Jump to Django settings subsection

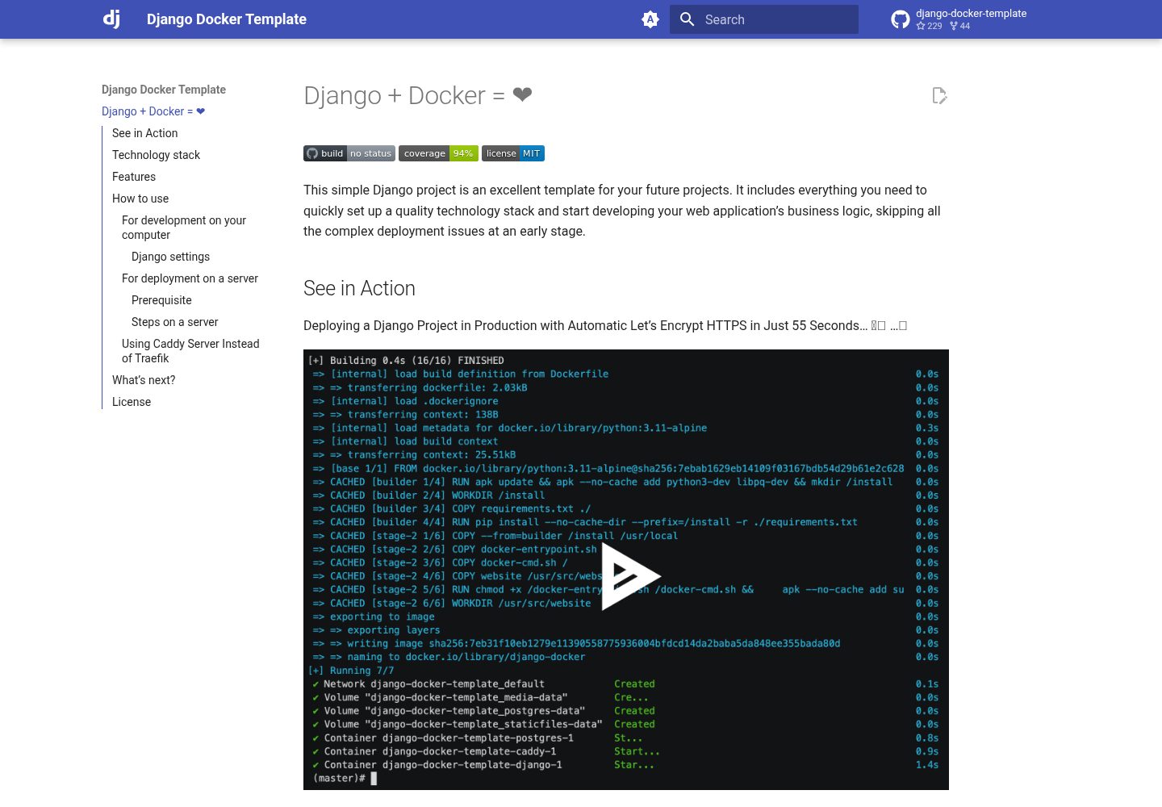tap(170, 257)
